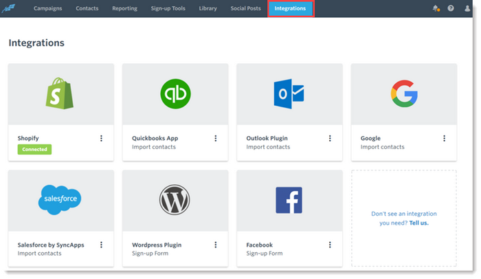
Task: Click the Shopify bag logo
Action: (x=60, y=93)
